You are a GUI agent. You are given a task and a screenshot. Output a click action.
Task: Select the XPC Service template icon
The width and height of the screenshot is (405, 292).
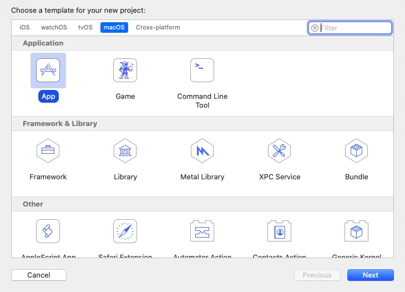click(279, 150)
